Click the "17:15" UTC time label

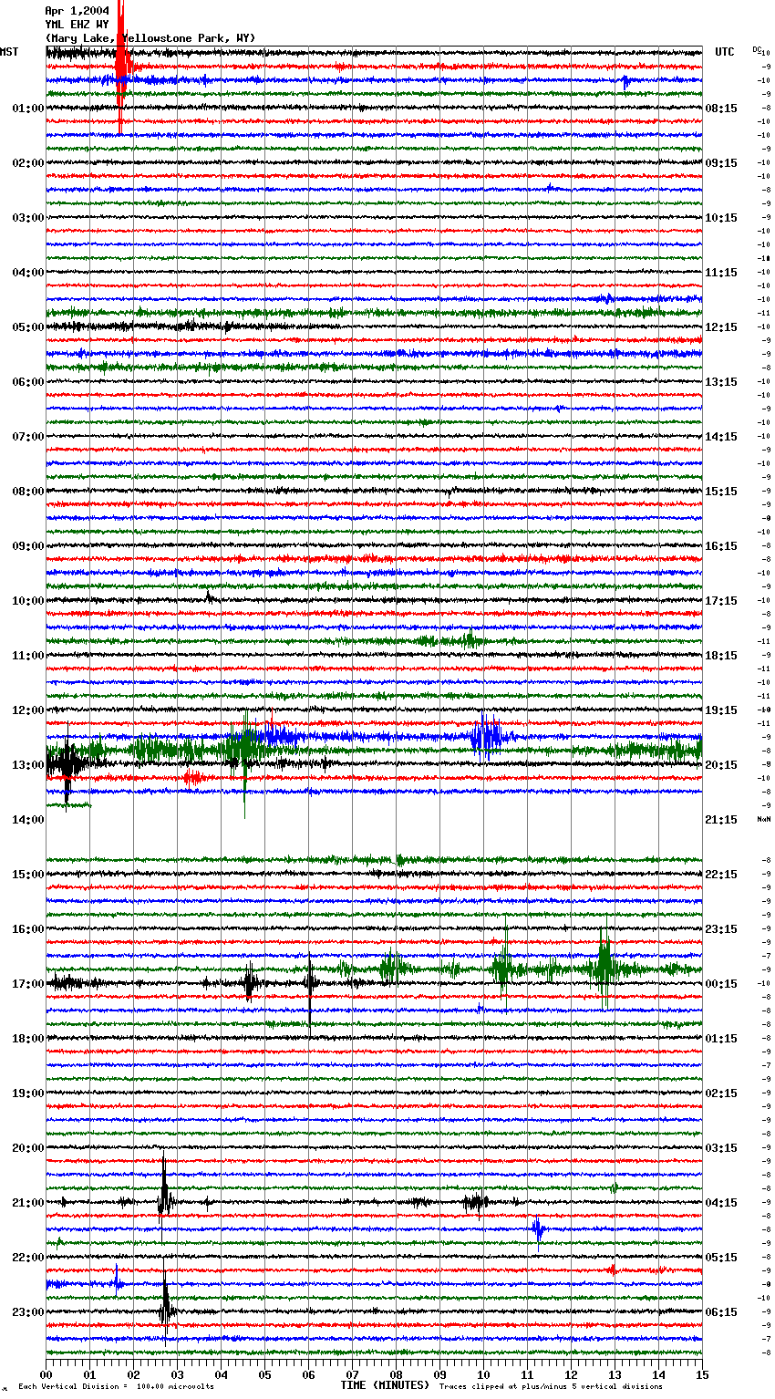click(x=721, y=601)
